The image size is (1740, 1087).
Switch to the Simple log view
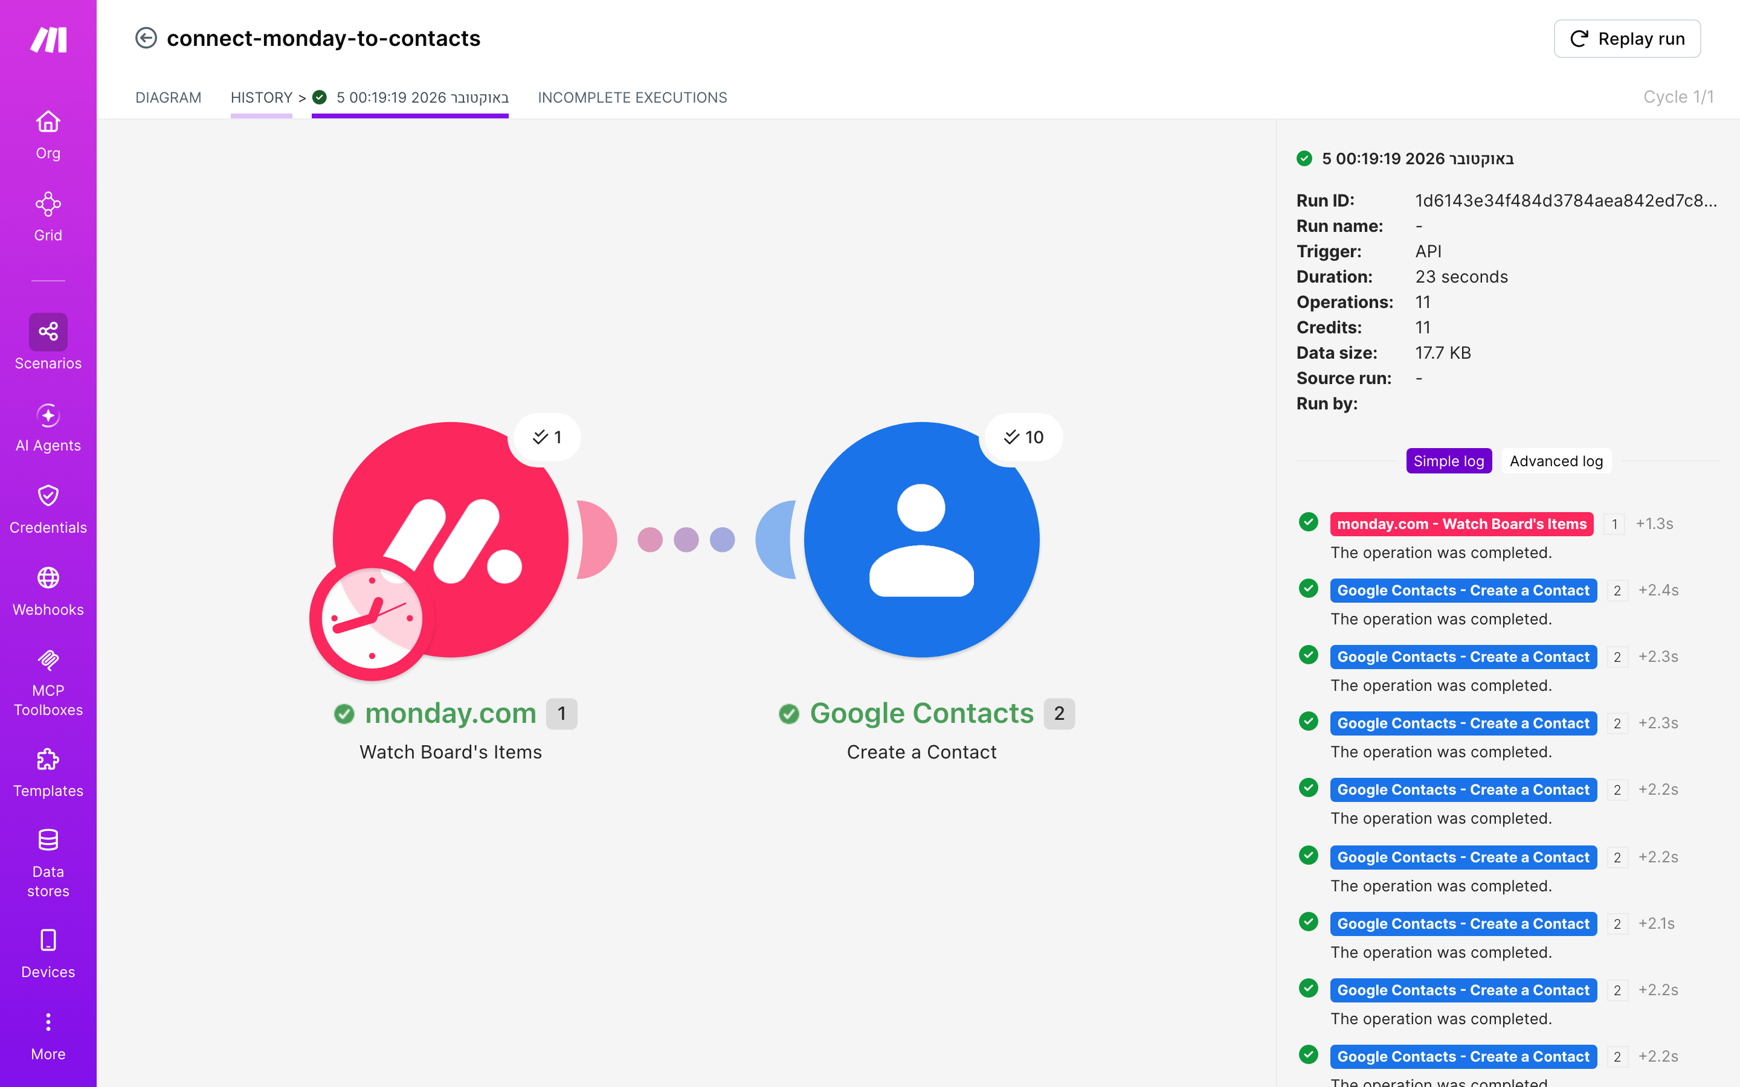click(x=1448, y=461)
